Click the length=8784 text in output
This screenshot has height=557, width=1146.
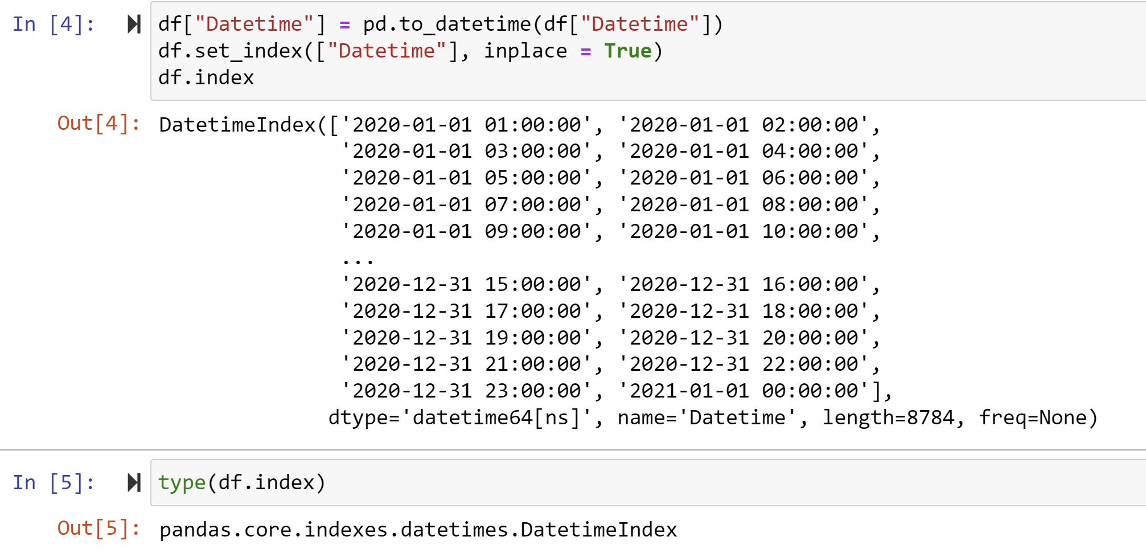click(x=888, y=417)
